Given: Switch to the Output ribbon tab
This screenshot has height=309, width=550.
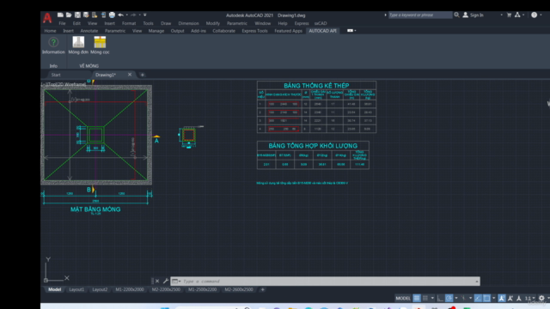Looking at the screenshot, I should tap(177, 31).
